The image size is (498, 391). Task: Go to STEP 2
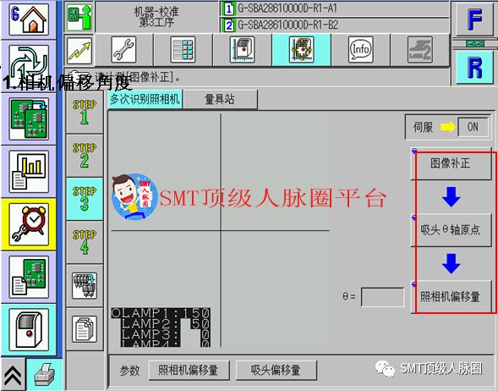[x=85, y=156]
